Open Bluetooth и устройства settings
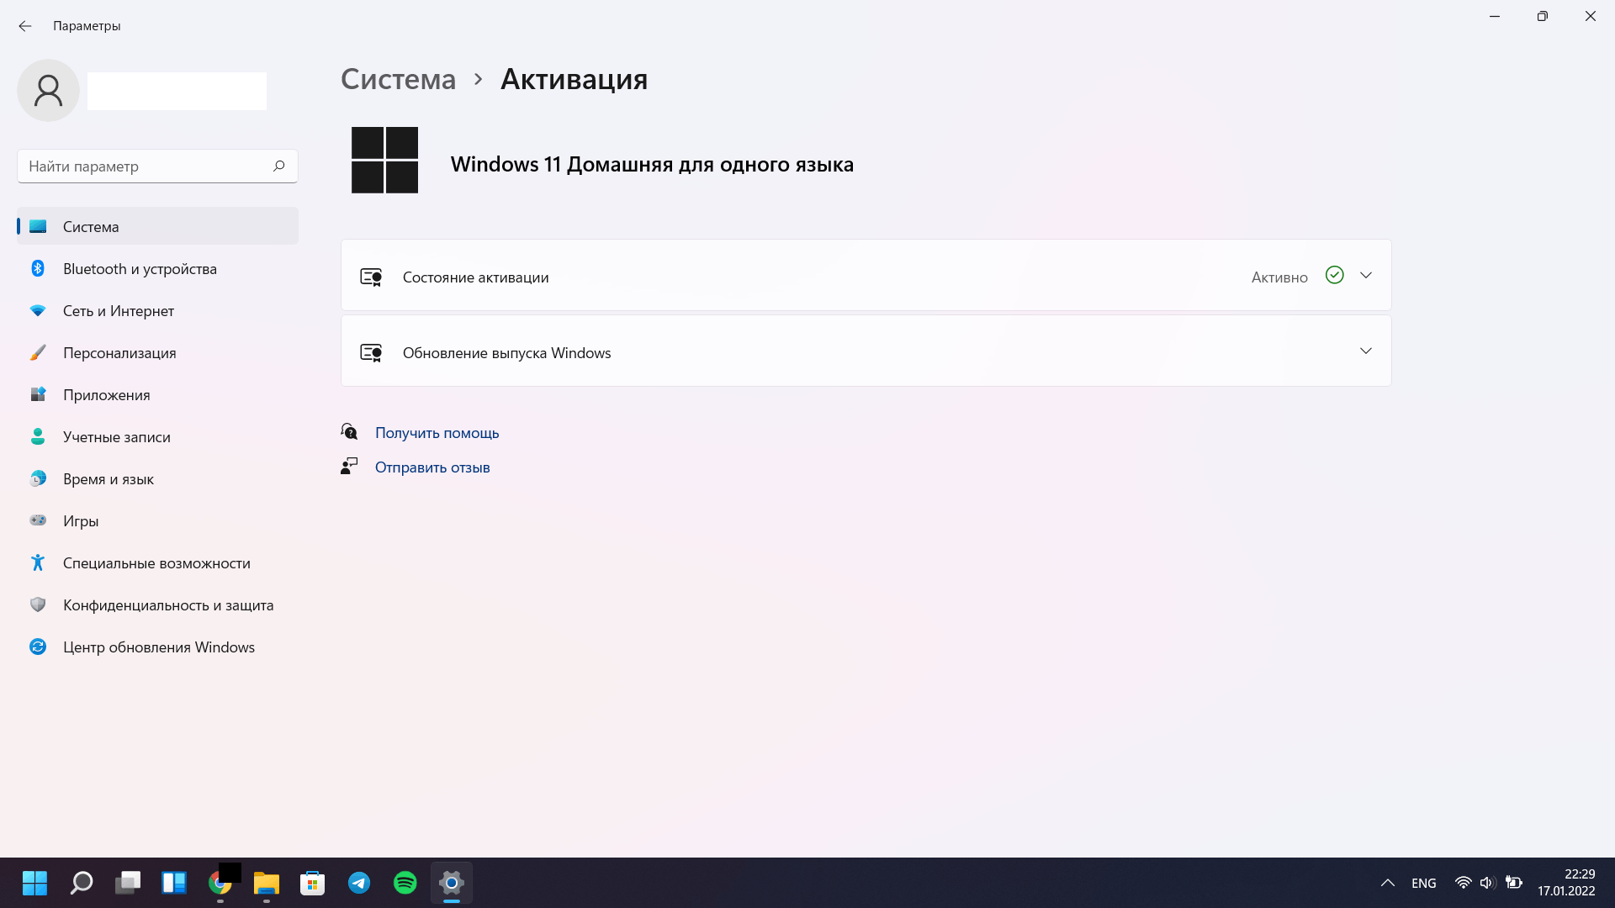The width and height of the screenshot is (1615, 908). [x=157, y=268]
